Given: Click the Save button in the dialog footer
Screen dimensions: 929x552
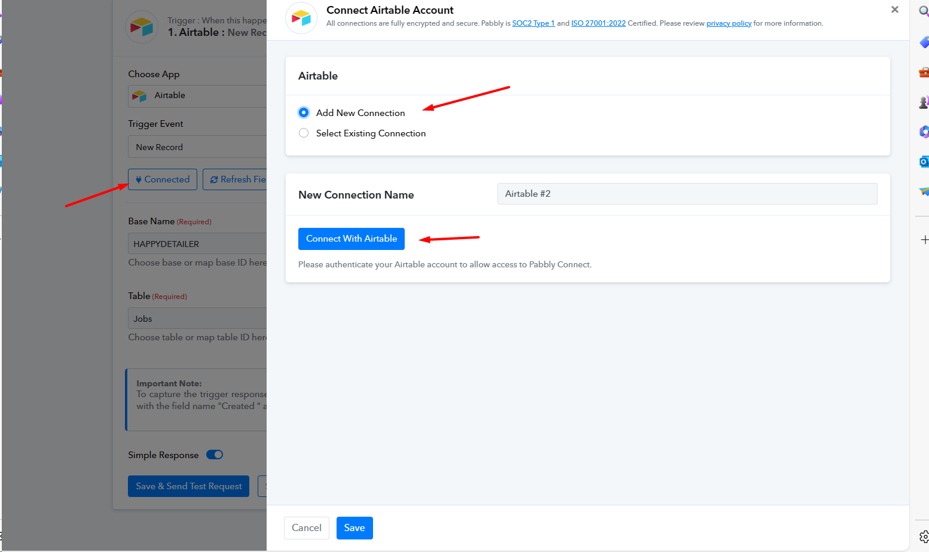Looking at the screenshot, I should click(355, 528).
